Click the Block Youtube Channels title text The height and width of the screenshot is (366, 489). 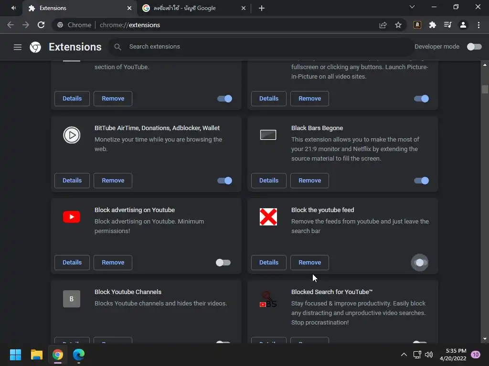[128, 292]
